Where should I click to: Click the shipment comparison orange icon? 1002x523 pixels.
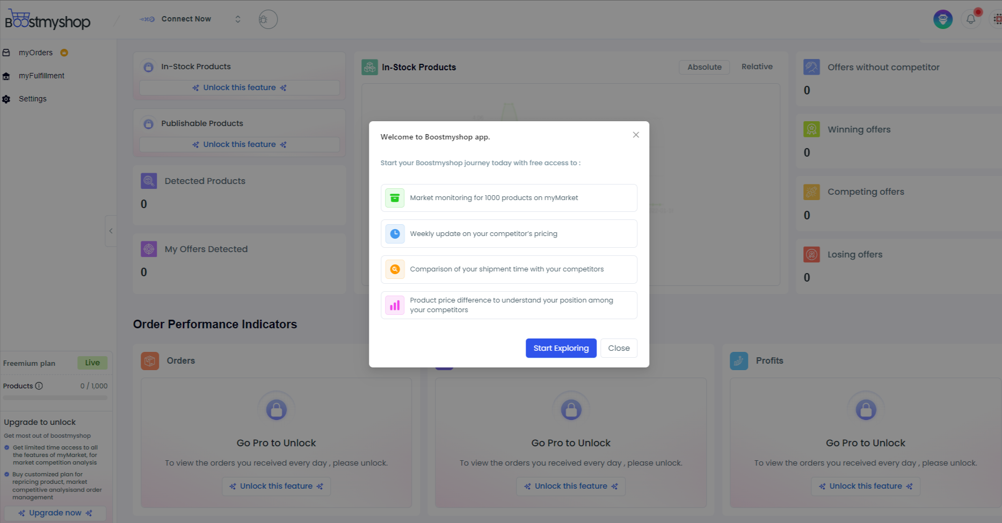click(395, 269)
